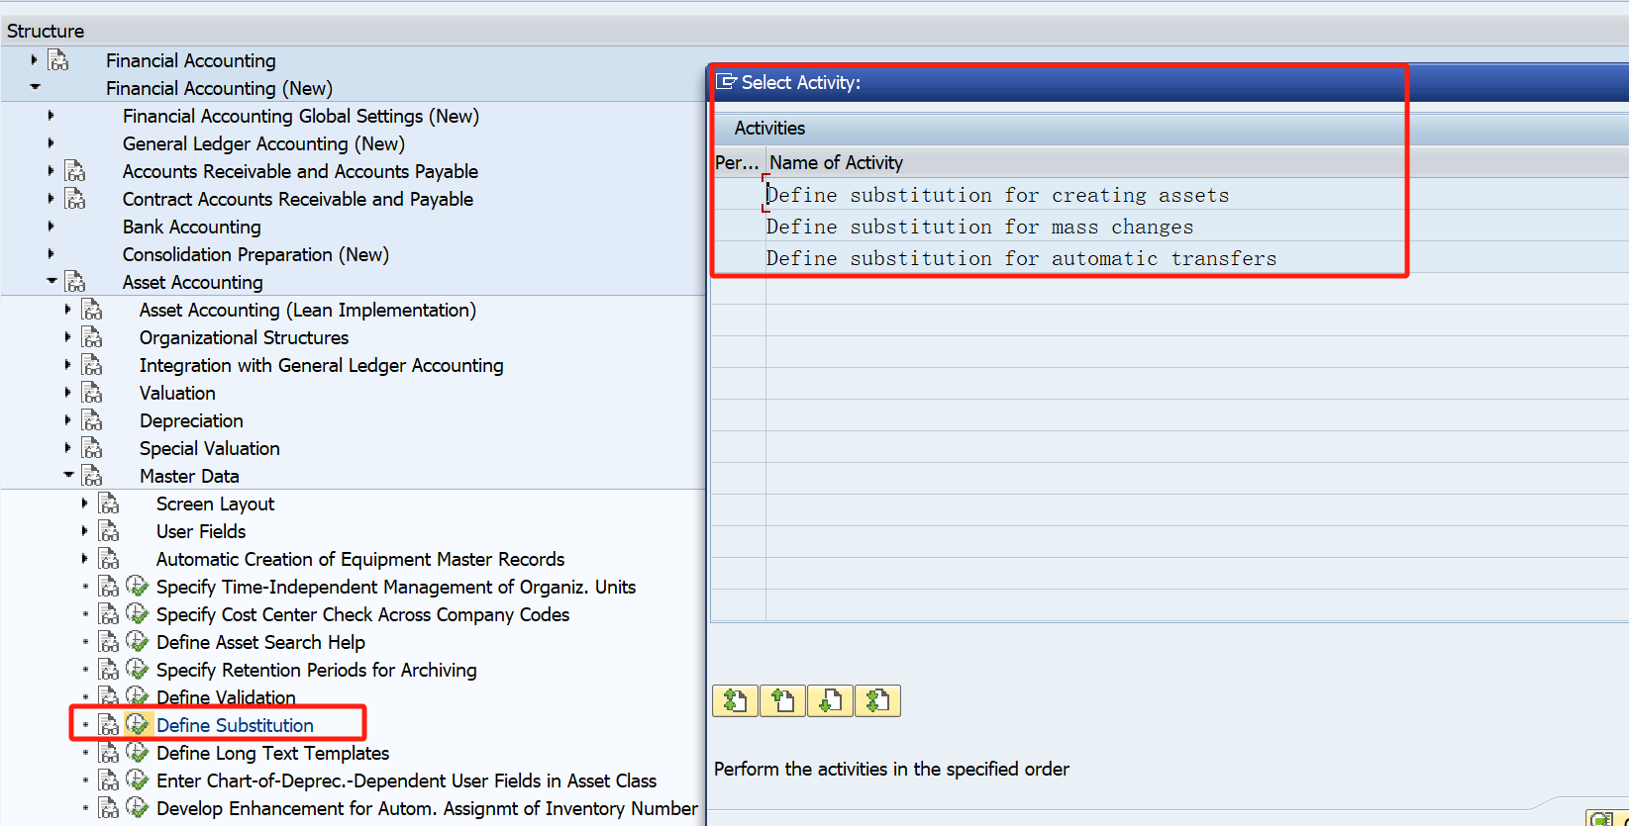Open documentation icon for Screen Layout
1629x826 pixels.
[109, 504]
